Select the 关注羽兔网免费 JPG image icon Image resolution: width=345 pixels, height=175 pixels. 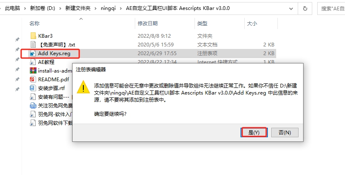coord(33,105)
